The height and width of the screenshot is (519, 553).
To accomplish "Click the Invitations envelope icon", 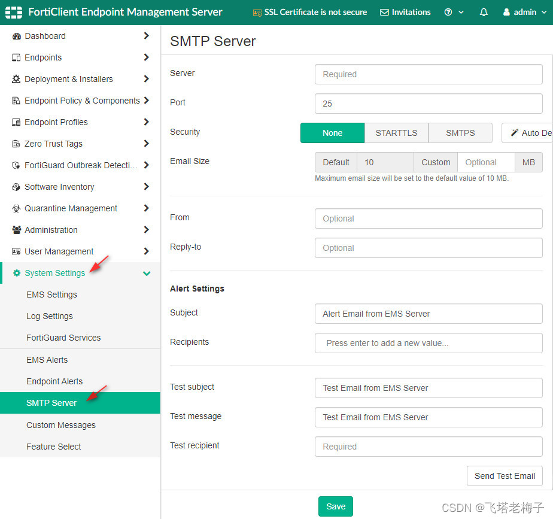I will 384,13.
